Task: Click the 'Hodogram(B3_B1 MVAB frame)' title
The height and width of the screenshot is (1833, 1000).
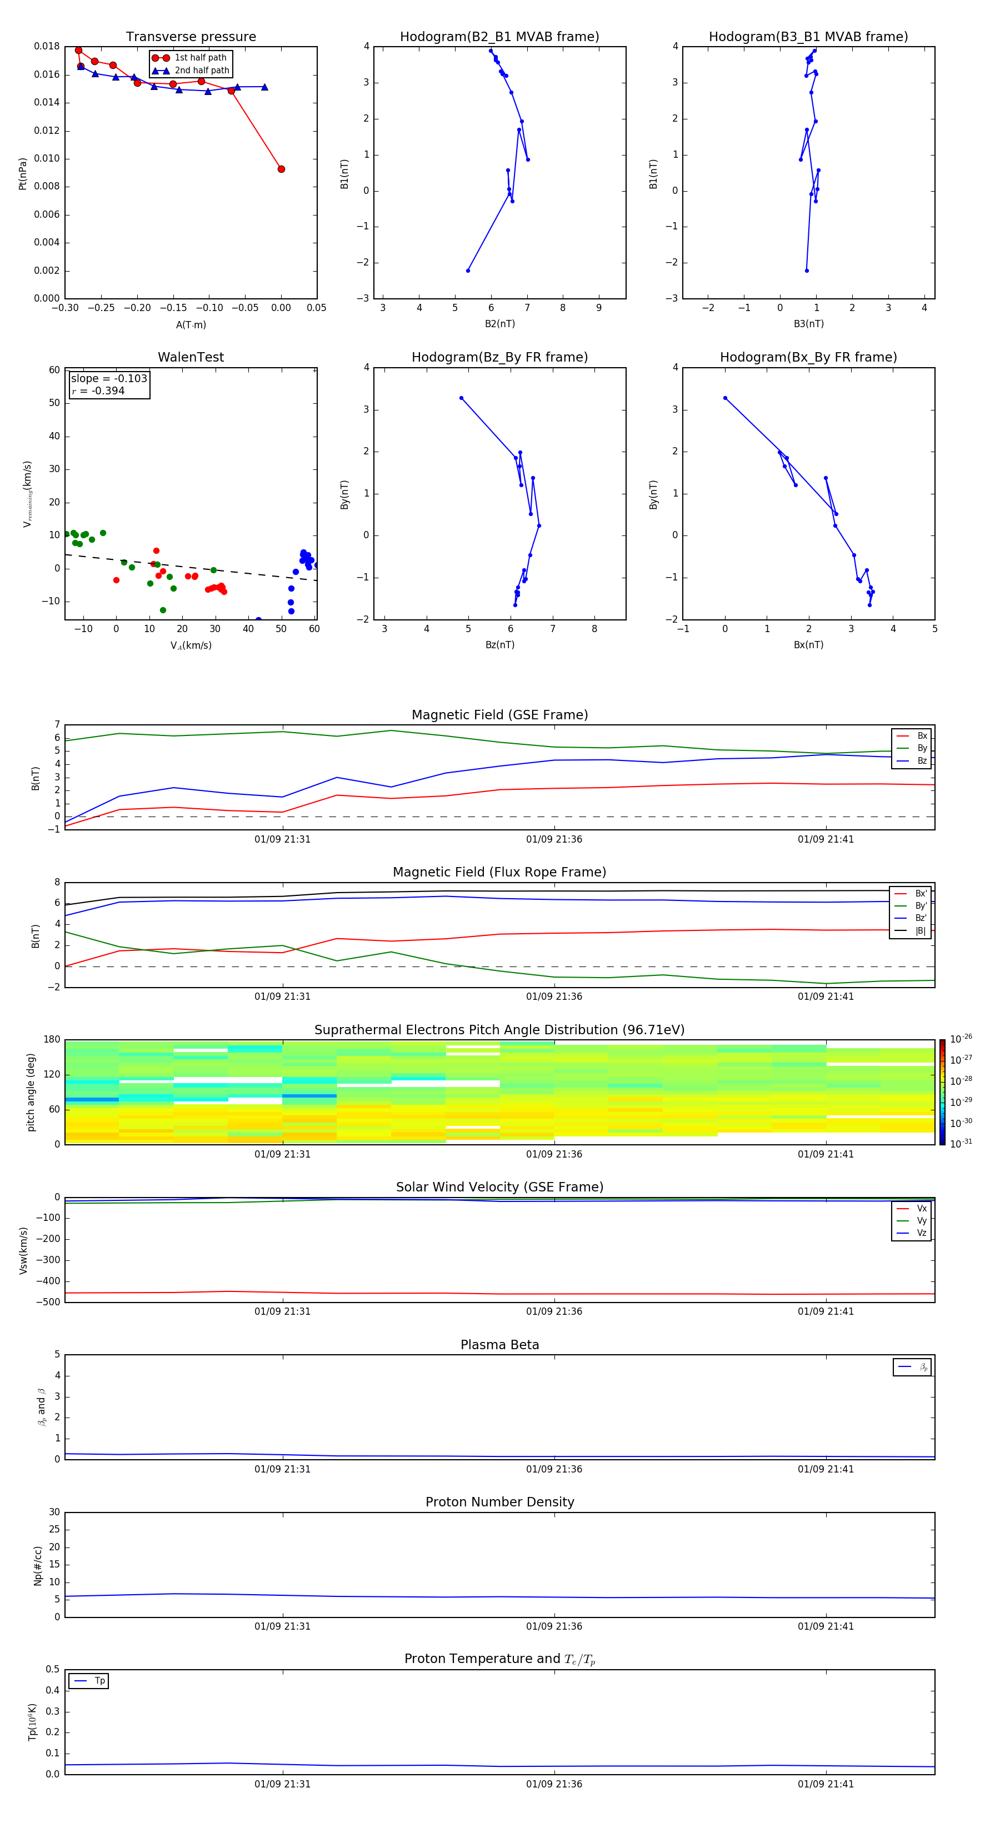Action: 808,37
